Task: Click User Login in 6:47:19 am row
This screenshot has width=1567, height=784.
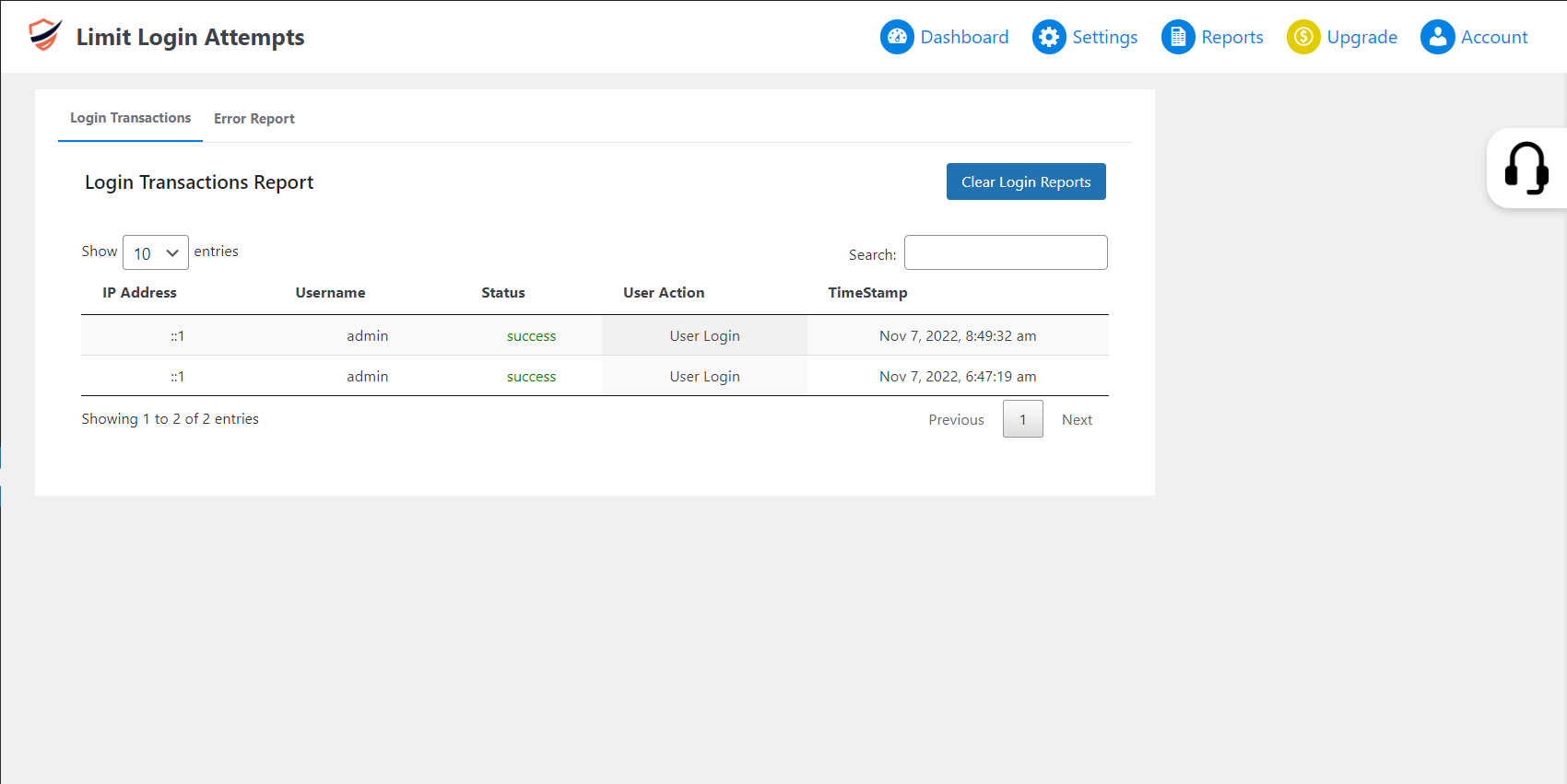Action: [x=704, y=377]
